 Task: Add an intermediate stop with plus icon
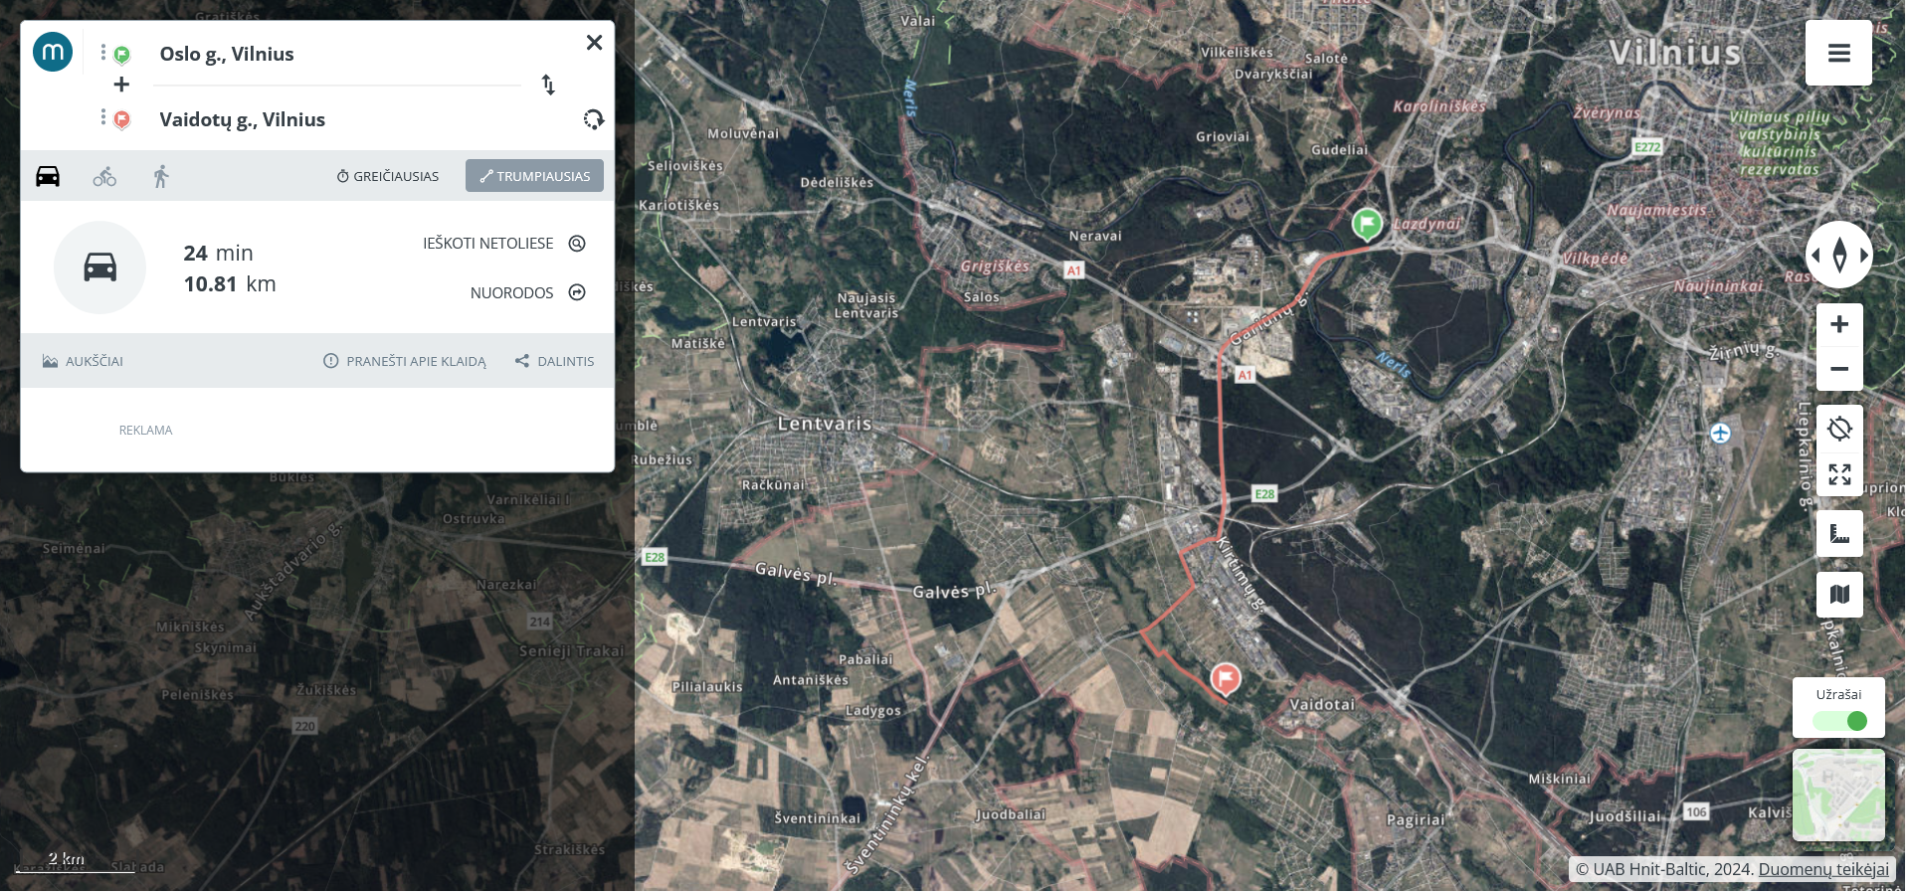point(121,85)
